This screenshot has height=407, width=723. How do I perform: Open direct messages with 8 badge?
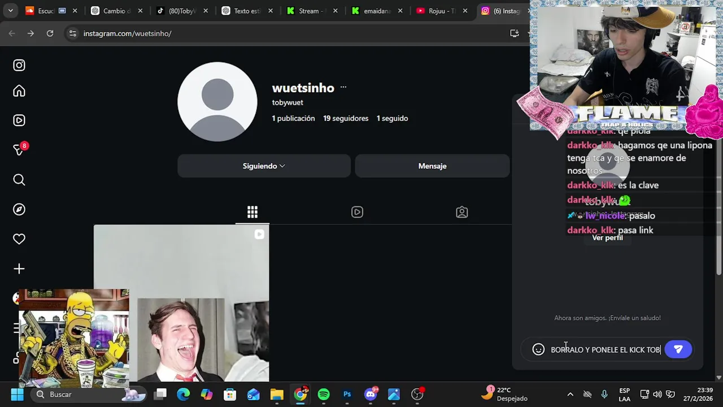pos(19,150)
